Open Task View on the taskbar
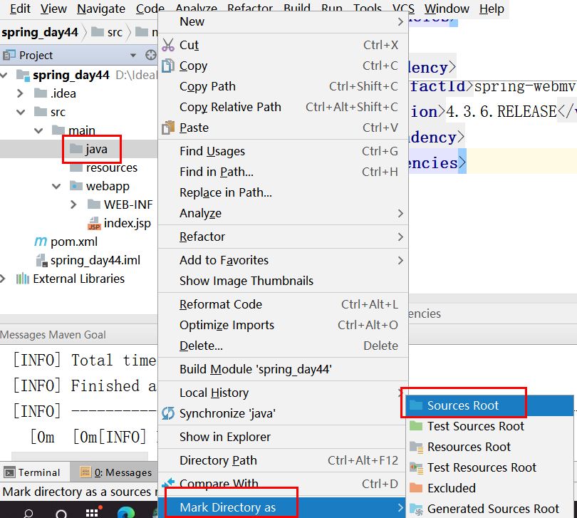 [x=92, y=512]
